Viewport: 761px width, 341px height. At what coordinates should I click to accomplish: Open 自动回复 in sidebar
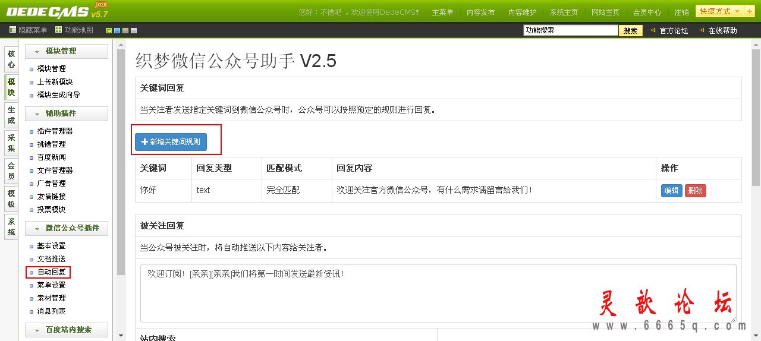[x=51, y=272]
